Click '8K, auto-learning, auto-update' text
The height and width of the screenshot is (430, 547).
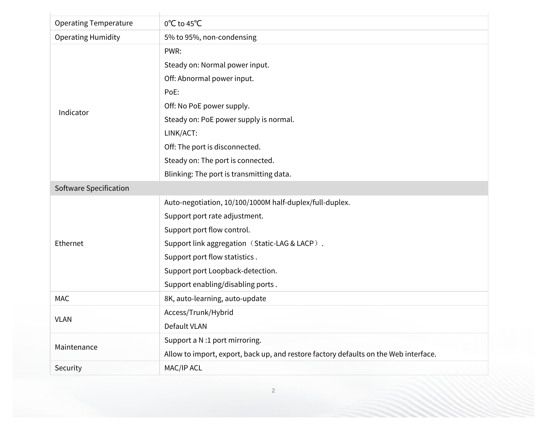click(215, 299)
